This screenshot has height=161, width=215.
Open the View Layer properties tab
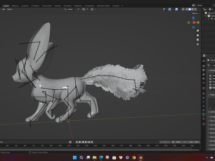coord(204,74)
